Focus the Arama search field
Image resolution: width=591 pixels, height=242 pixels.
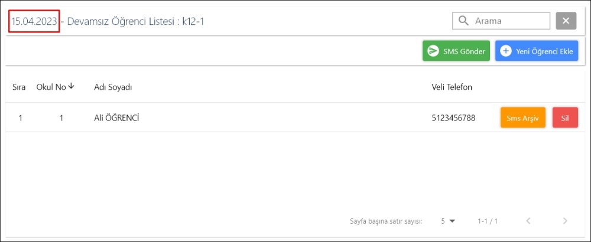508,21
